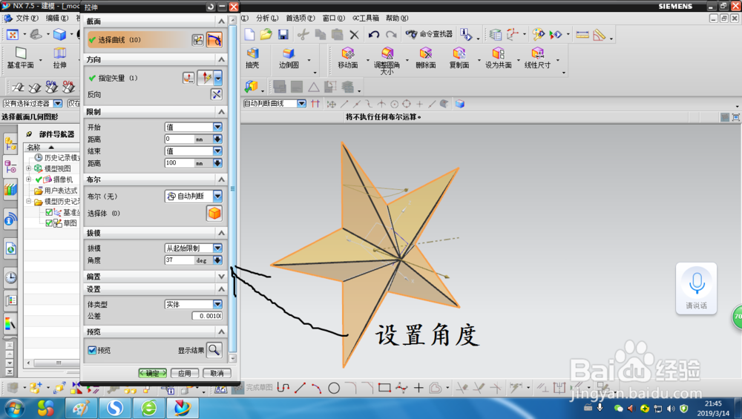This screenshot has width=742, height=419.
Task: Open the Windows Start button
Action: point(13,408)
